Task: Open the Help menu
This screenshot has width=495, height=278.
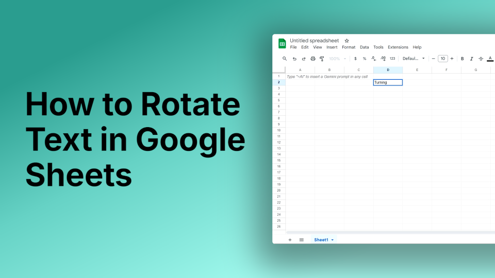Action: click(417, 47)
